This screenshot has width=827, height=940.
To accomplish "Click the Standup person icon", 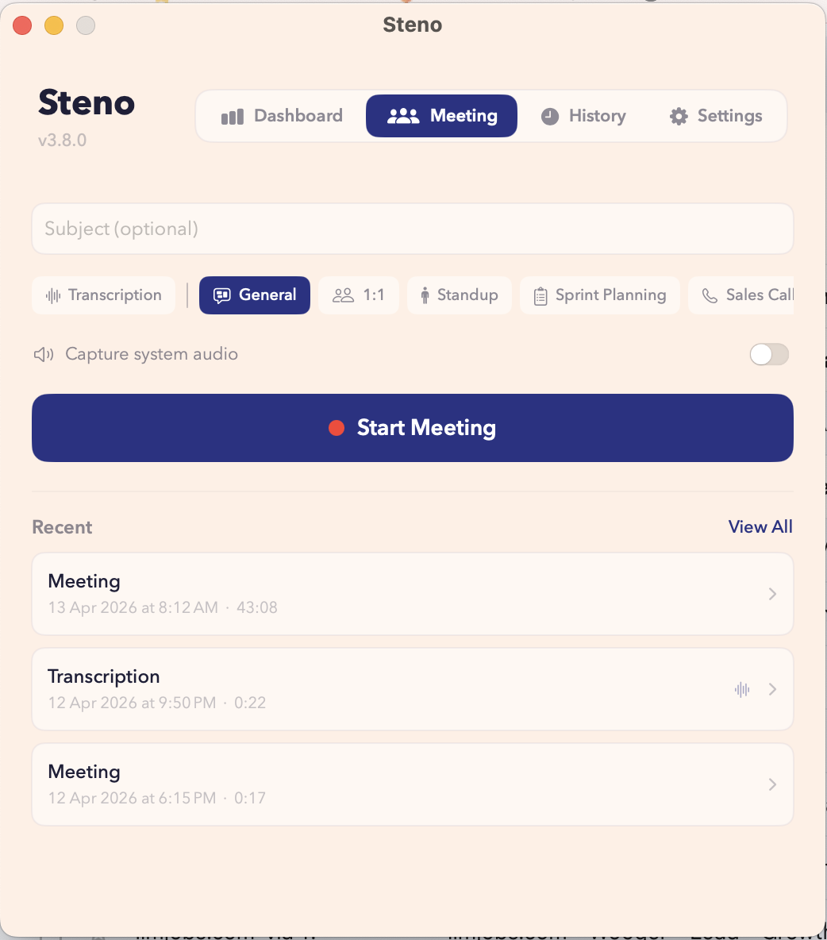I will coord(425,295).
